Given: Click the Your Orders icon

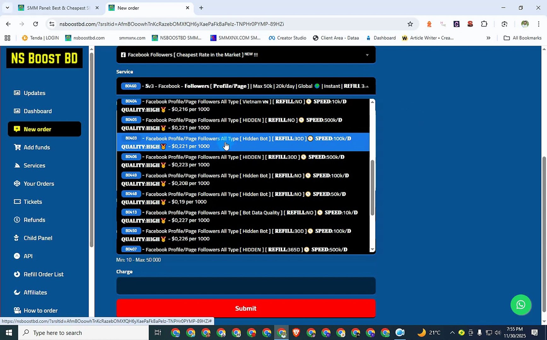Looking at the screenshot, I should [17, 183].
